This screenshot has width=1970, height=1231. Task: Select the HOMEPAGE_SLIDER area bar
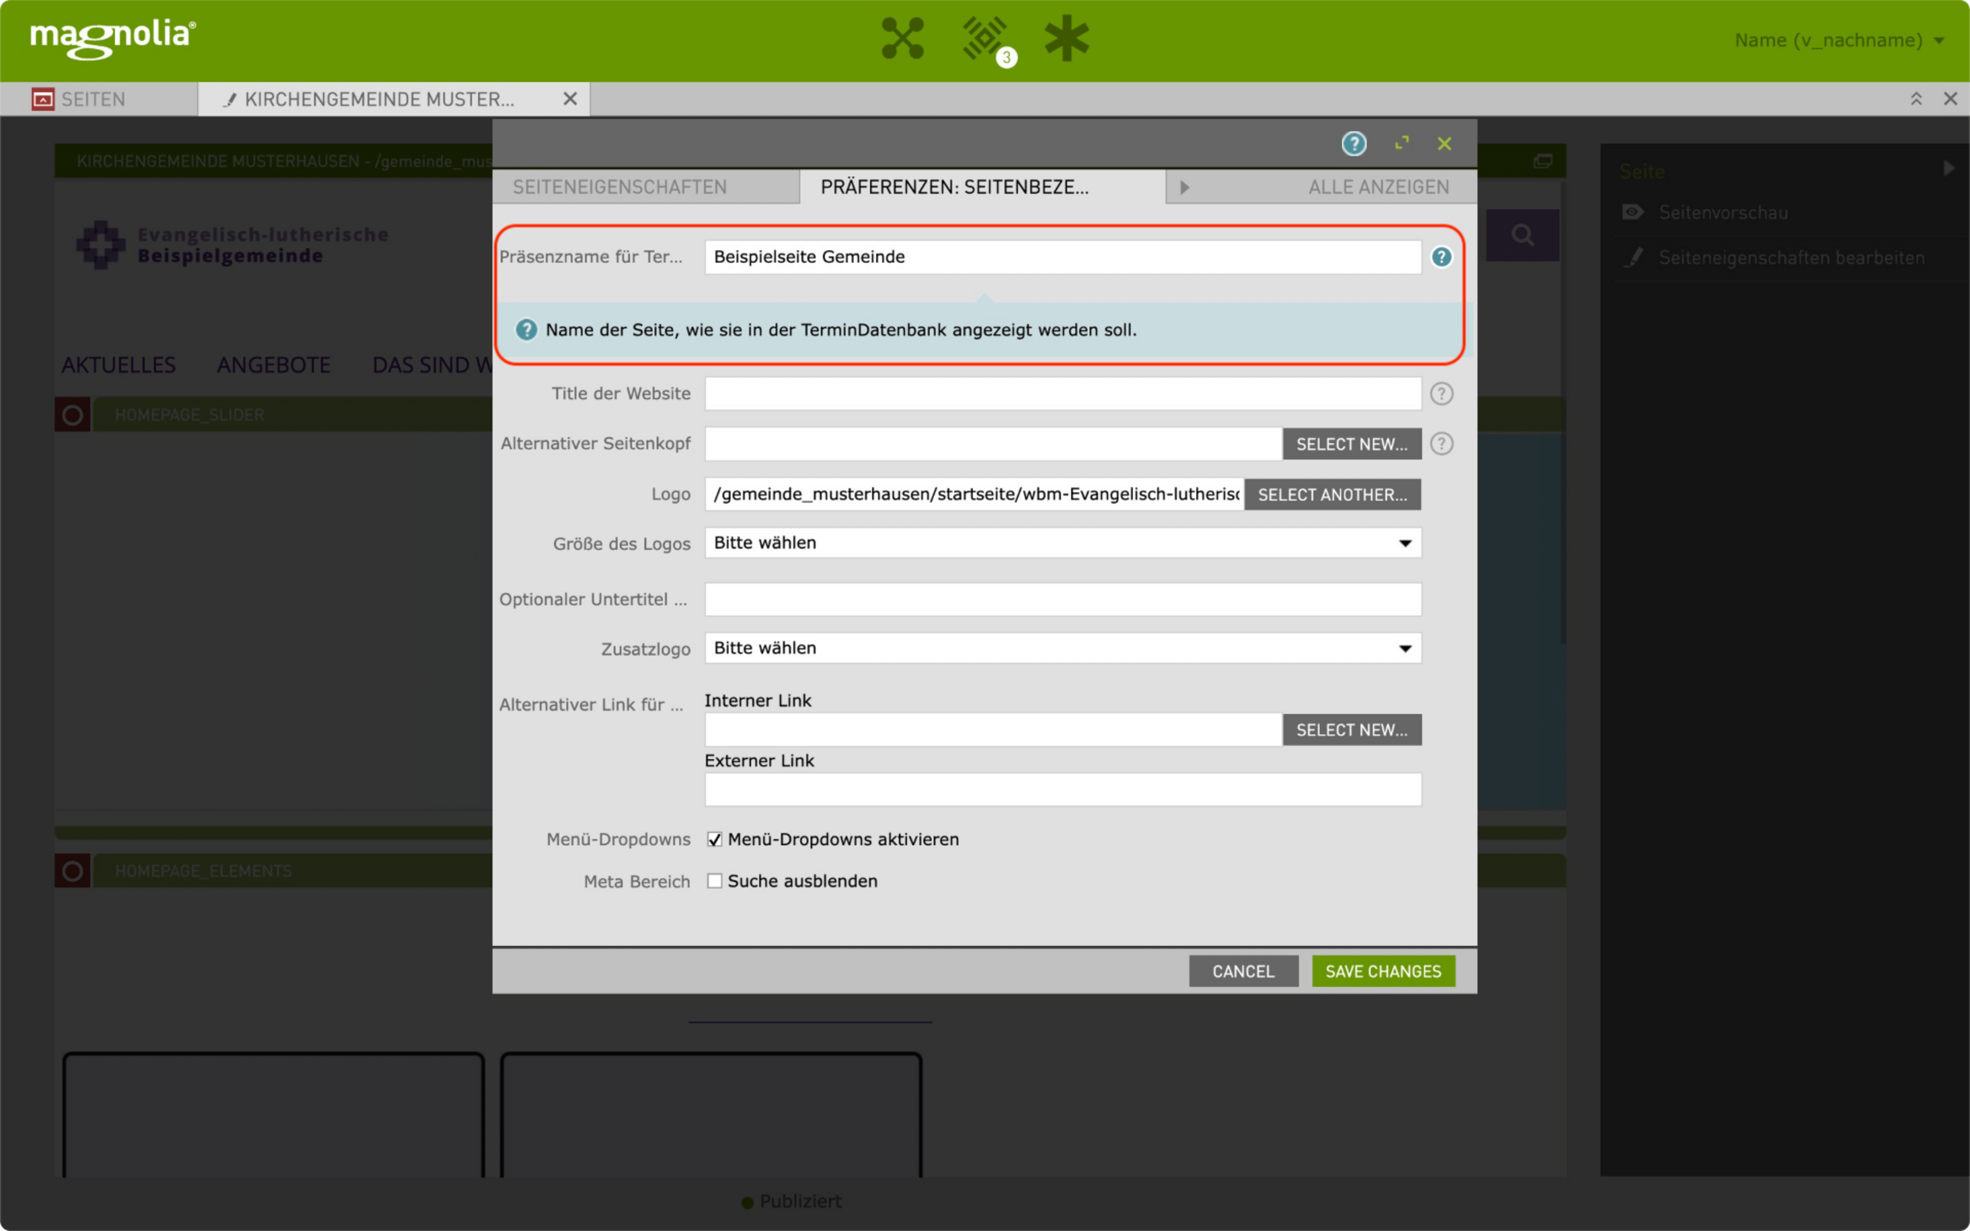click(293, 415)
